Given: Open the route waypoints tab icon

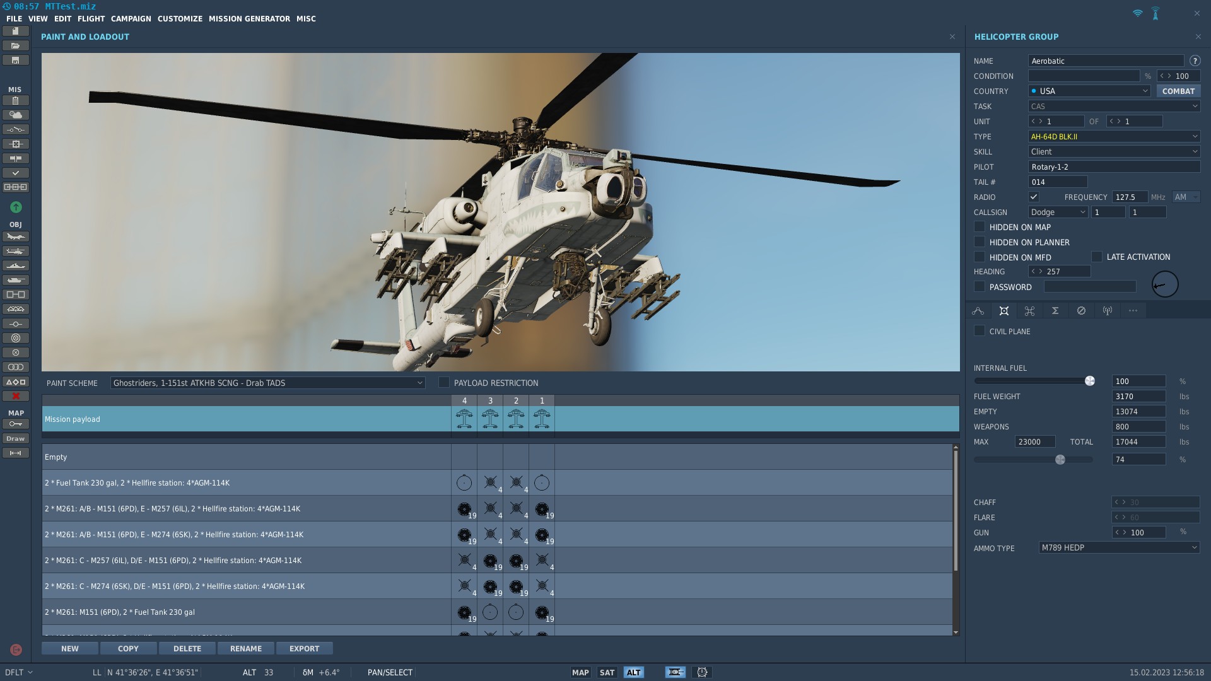Looking at the screenshot, I should [978, 311].
